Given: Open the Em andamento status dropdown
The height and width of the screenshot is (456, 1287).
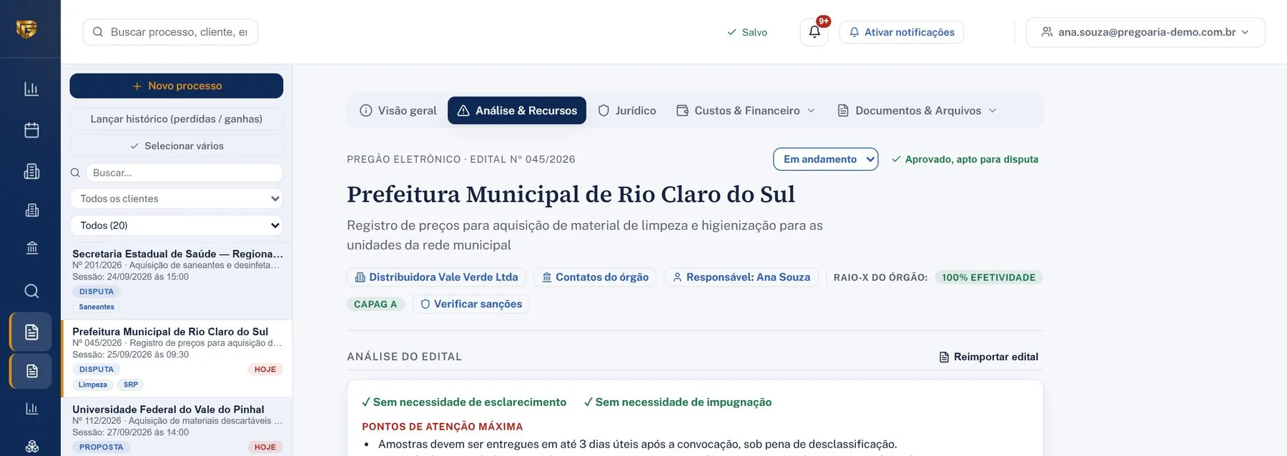Looking at the screenshot, I should 826,159.
